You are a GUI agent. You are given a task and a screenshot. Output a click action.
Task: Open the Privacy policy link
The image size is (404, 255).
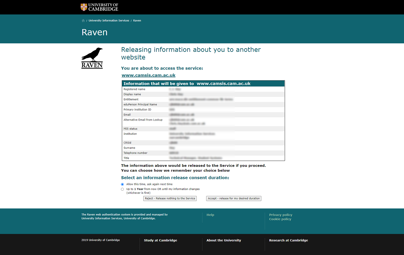(281, 215)
